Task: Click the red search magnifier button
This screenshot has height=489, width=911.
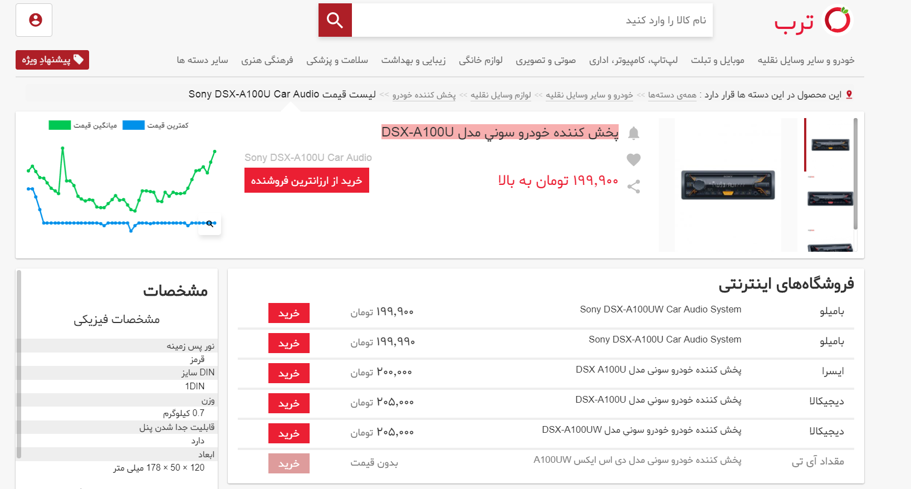Action: tap(335, 20)
